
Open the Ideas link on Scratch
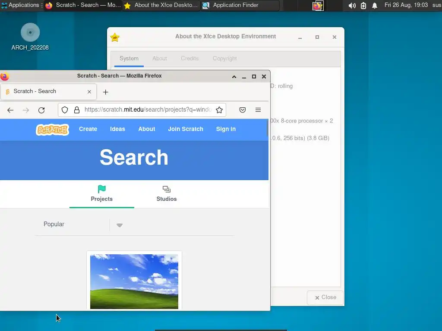117,129
